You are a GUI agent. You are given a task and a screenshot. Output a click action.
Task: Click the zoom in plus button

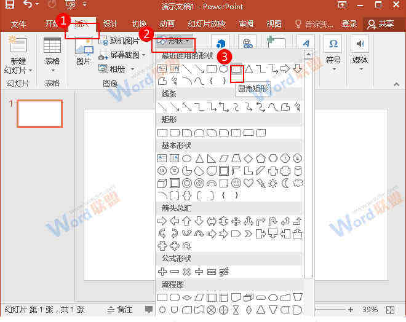tap(351, 309)
